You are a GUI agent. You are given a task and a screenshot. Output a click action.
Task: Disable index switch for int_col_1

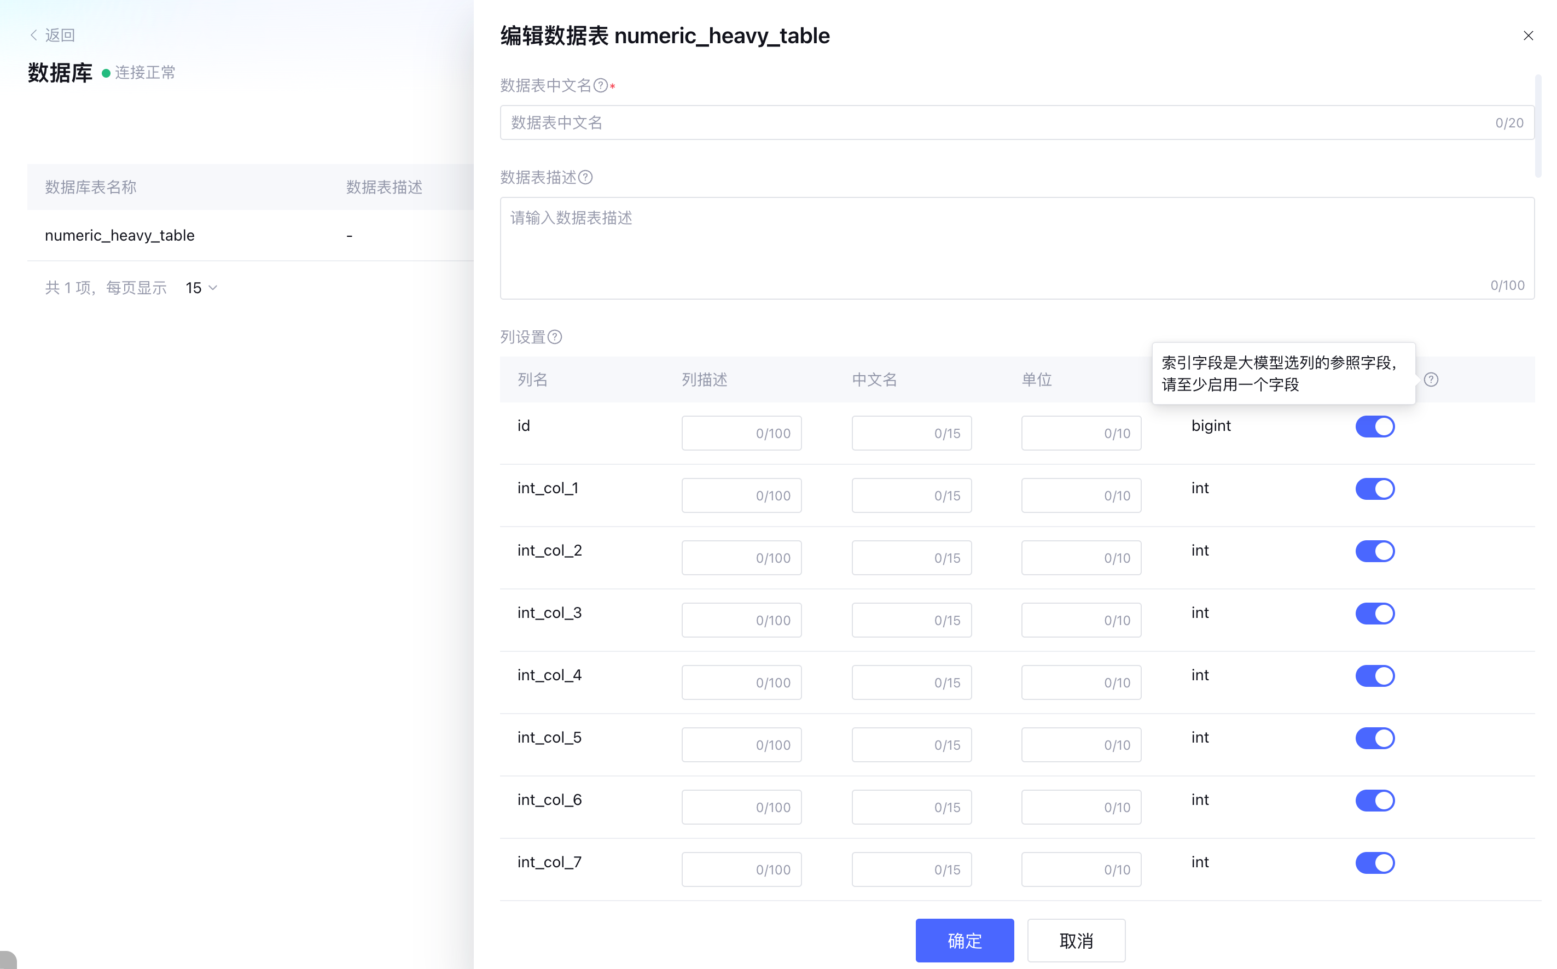point(1374,488)
